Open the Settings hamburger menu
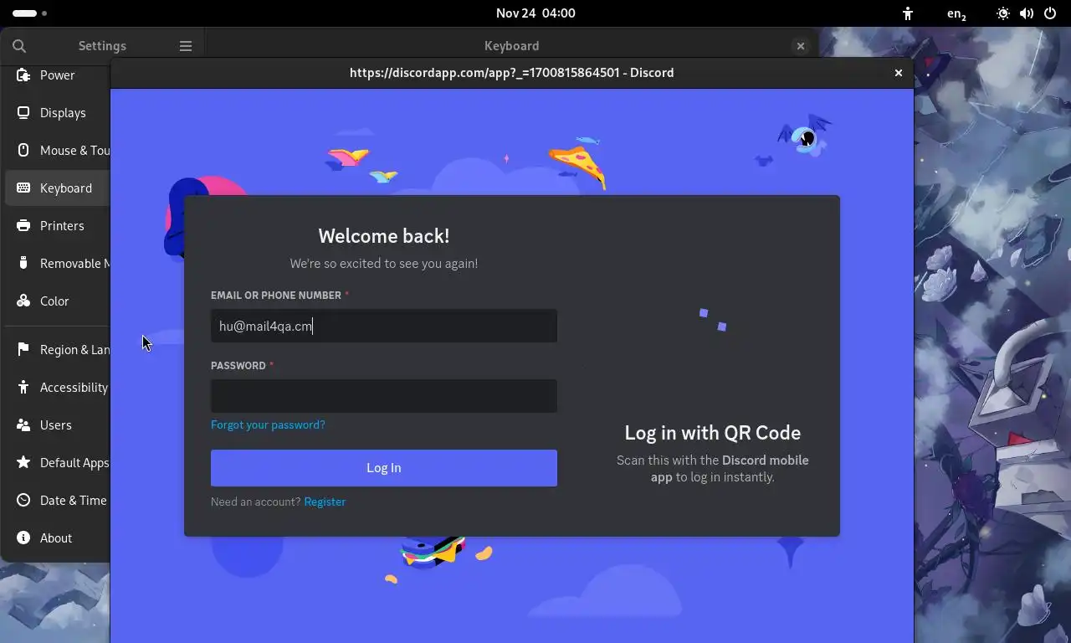The image size is (1071, 643). click(x=186, y=46)
